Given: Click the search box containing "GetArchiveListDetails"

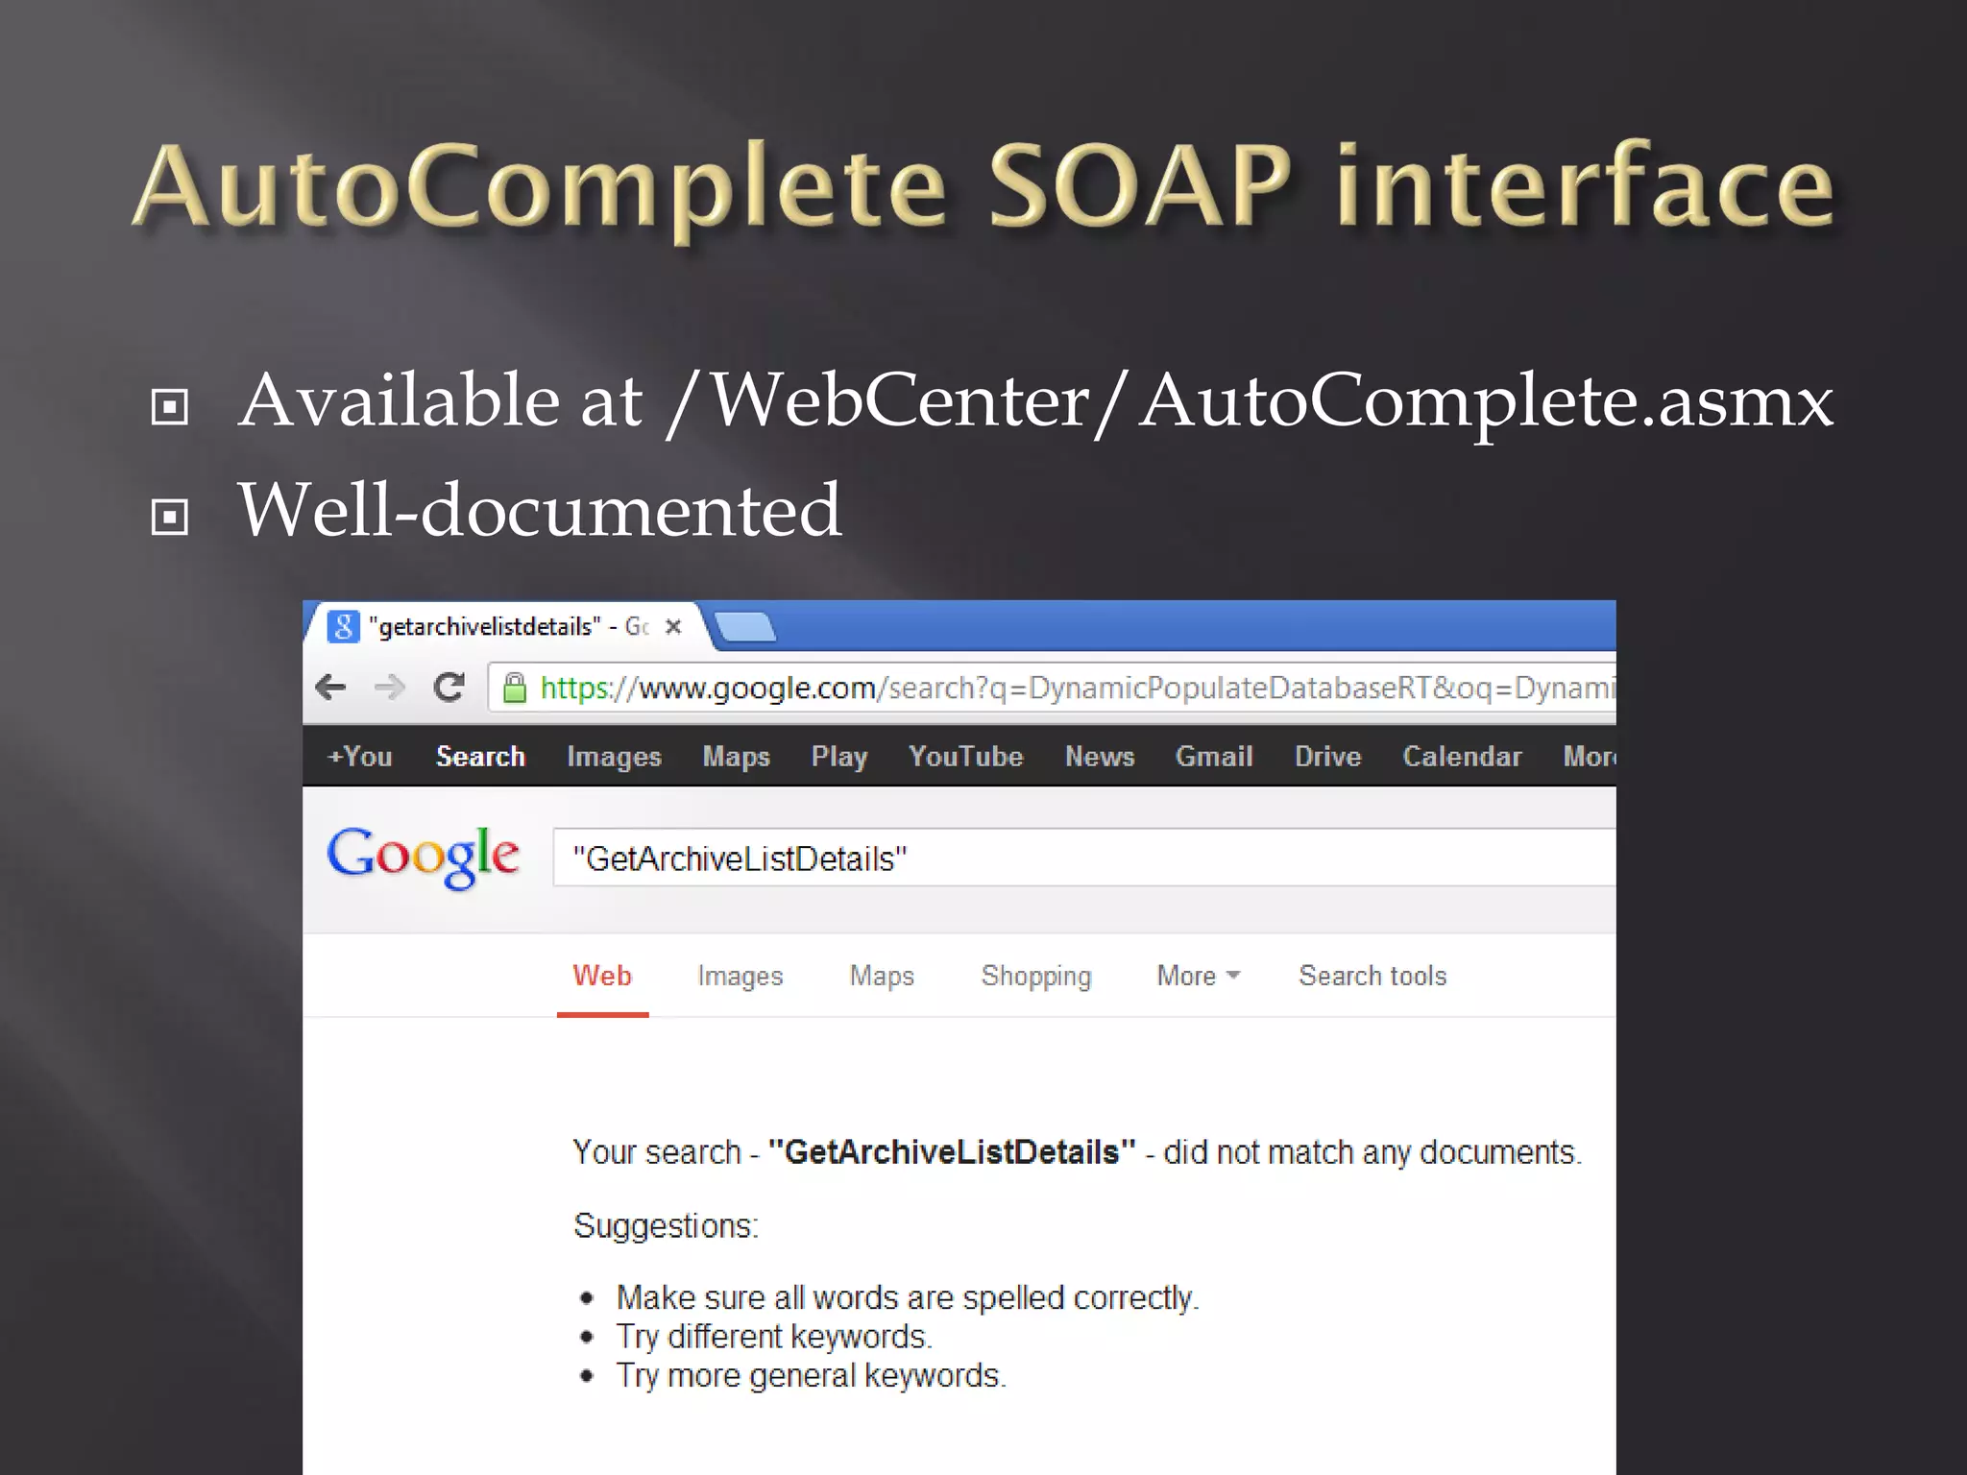Looking at the screenshot, I should point(1084,858).
